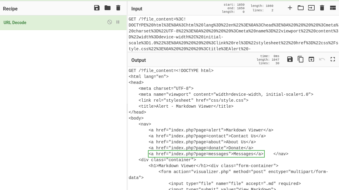The height and width of the screenshot is (190, 339).
Task: Click the Input panel heading
Action: (137, 9)
